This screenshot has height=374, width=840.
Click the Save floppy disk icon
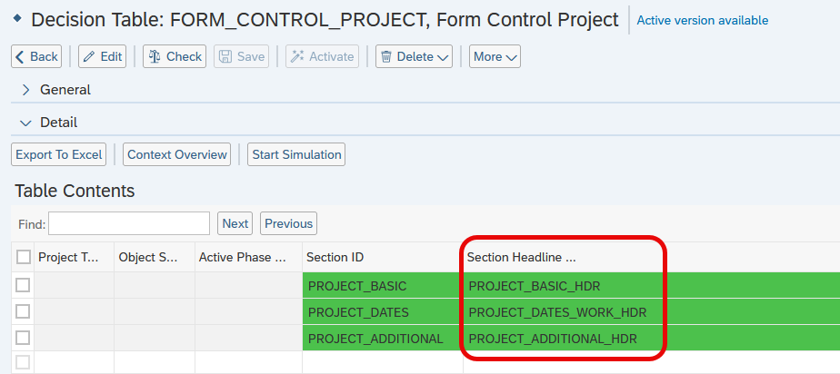(224, 56)
